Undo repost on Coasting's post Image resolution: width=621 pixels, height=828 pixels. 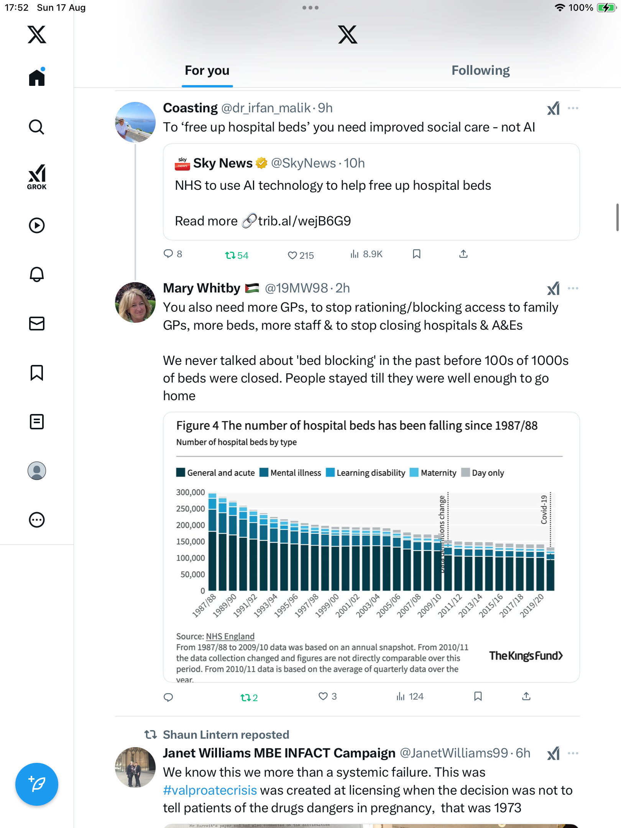230,255
